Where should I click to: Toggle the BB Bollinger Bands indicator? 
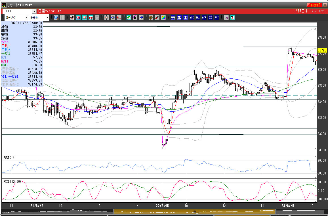click(x=186, y=18)
